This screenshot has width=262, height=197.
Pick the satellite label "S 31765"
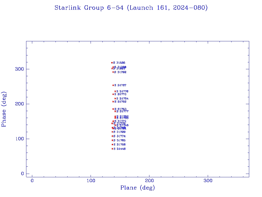(x=119, y=140)
